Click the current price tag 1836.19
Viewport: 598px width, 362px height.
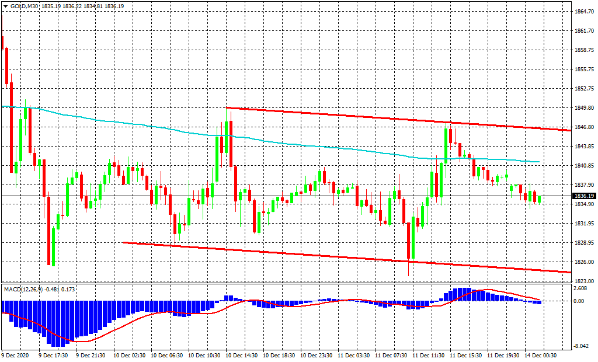pos(583,196)
